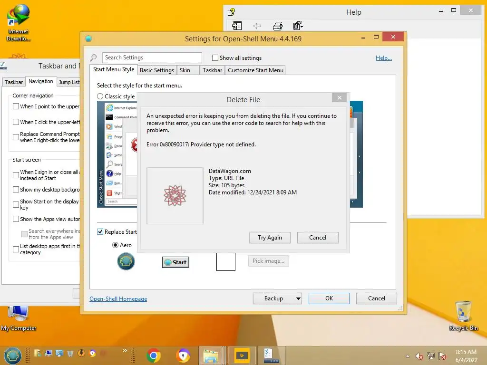Toggle 'List desktop apps first' checkbox

16,249
